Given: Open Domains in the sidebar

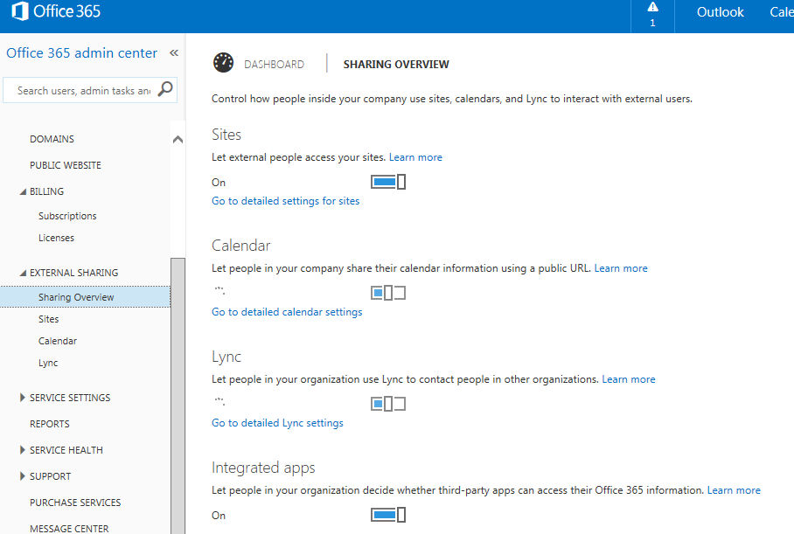Looking at the screenshot, I should pyautogui.click(x=52, y=139).
